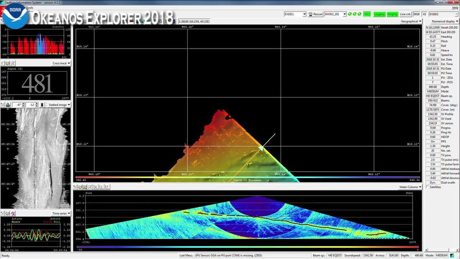This screenshot has height=259, width=460.
Task: Open the Time series view dropdown
Action: [61, 213]
